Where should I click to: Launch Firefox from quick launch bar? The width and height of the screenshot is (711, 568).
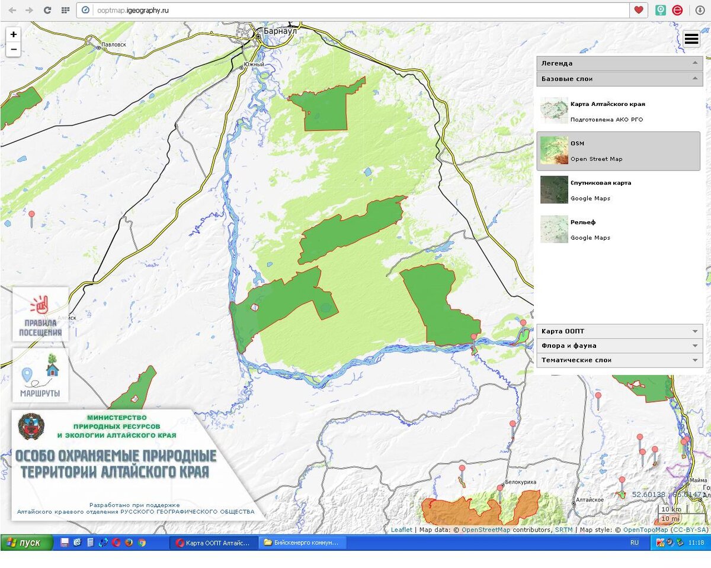tap(129, 543)
